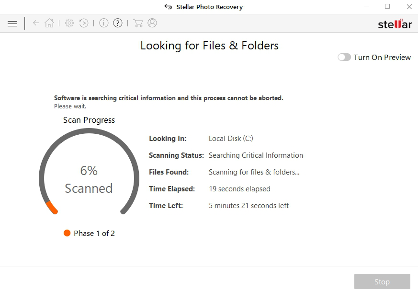
Task: Open Advanced Settings gear icon
Action: (x=69, y=23)
